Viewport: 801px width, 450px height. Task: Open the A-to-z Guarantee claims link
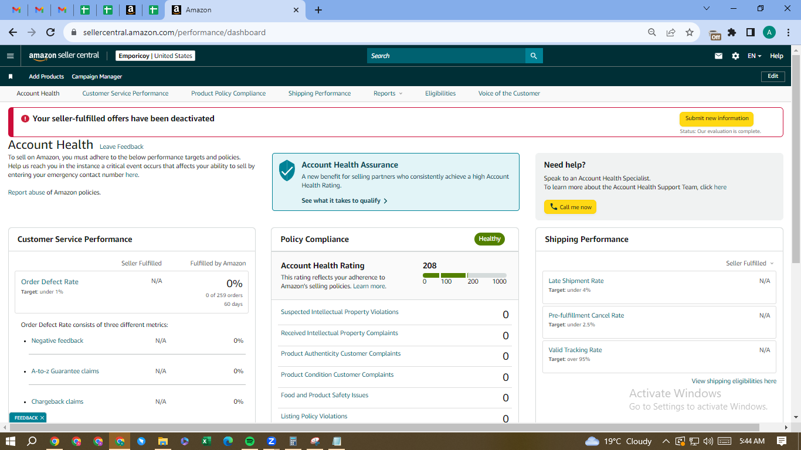pos(65,371)
